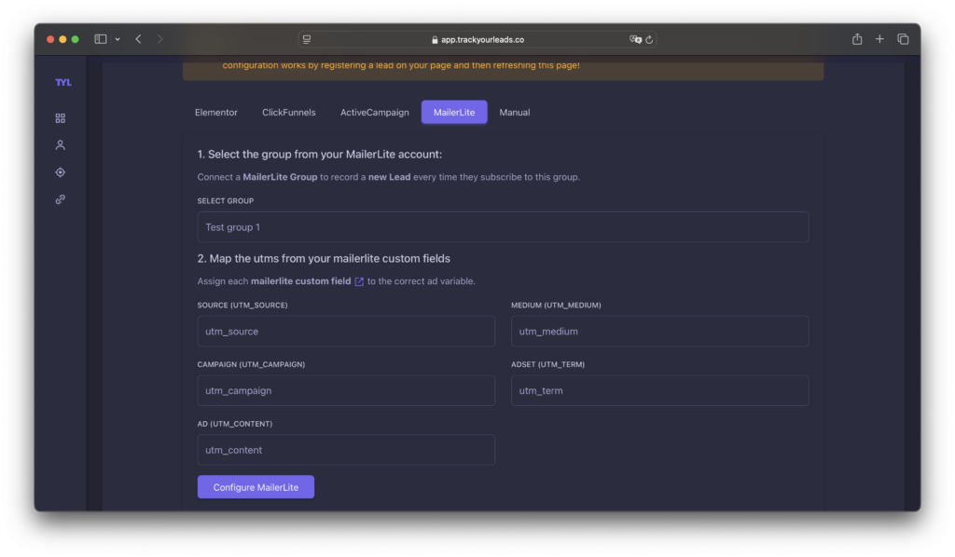The height and width of the screenshot is (557, 955).
Task: Click the 'MEDIUM (UTM_MEDIUM)' label
Action: [556, 306]
